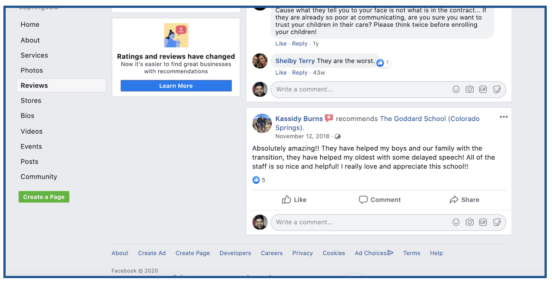The image size is (552, 283).
Task: Select Community in the left sidebar
Action: (x=39, y=177)
